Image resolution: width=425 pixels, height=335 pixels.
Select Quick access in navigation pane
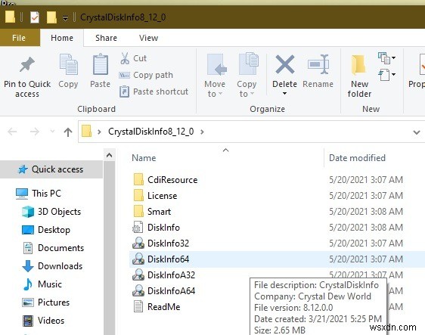pos(51,169)
